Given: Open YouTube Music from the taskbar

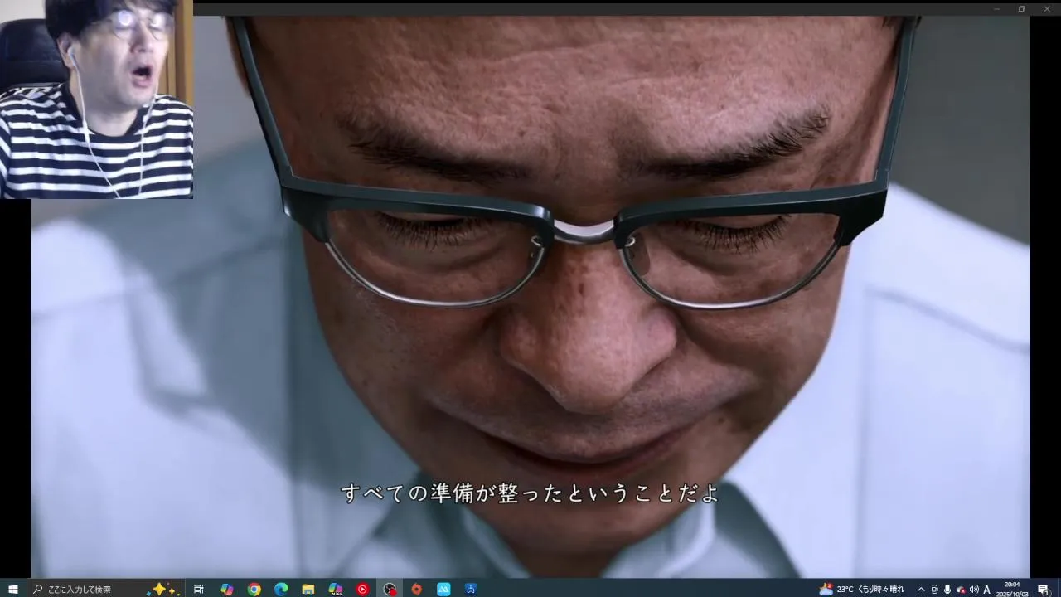Looking at the screenshot, I should click(362, 589).
